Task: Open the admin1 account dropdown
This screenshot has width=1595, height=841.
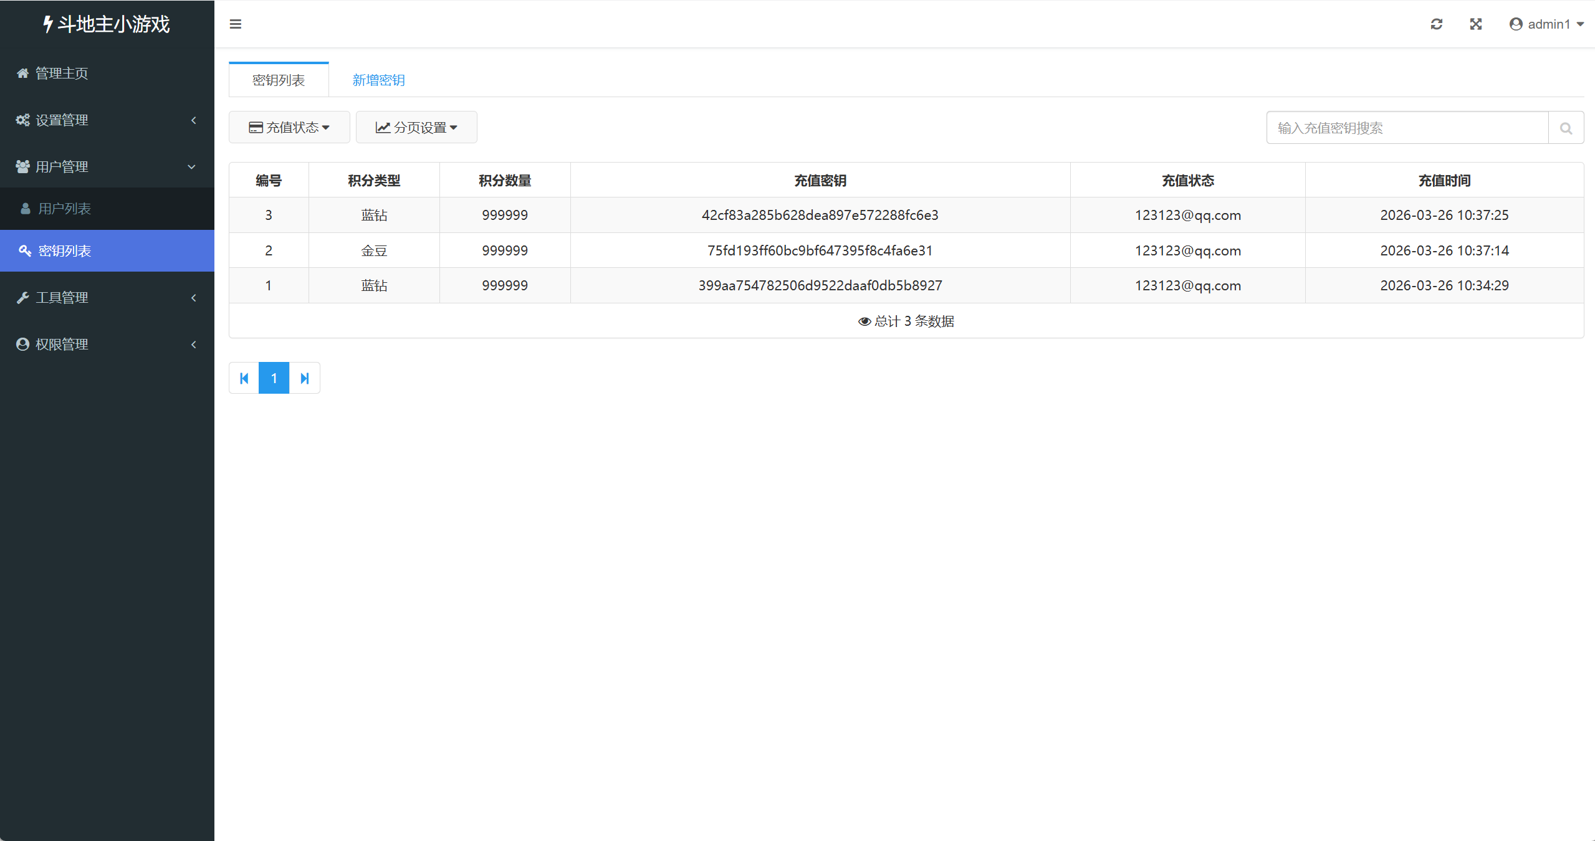Action: pos(1546,24)
